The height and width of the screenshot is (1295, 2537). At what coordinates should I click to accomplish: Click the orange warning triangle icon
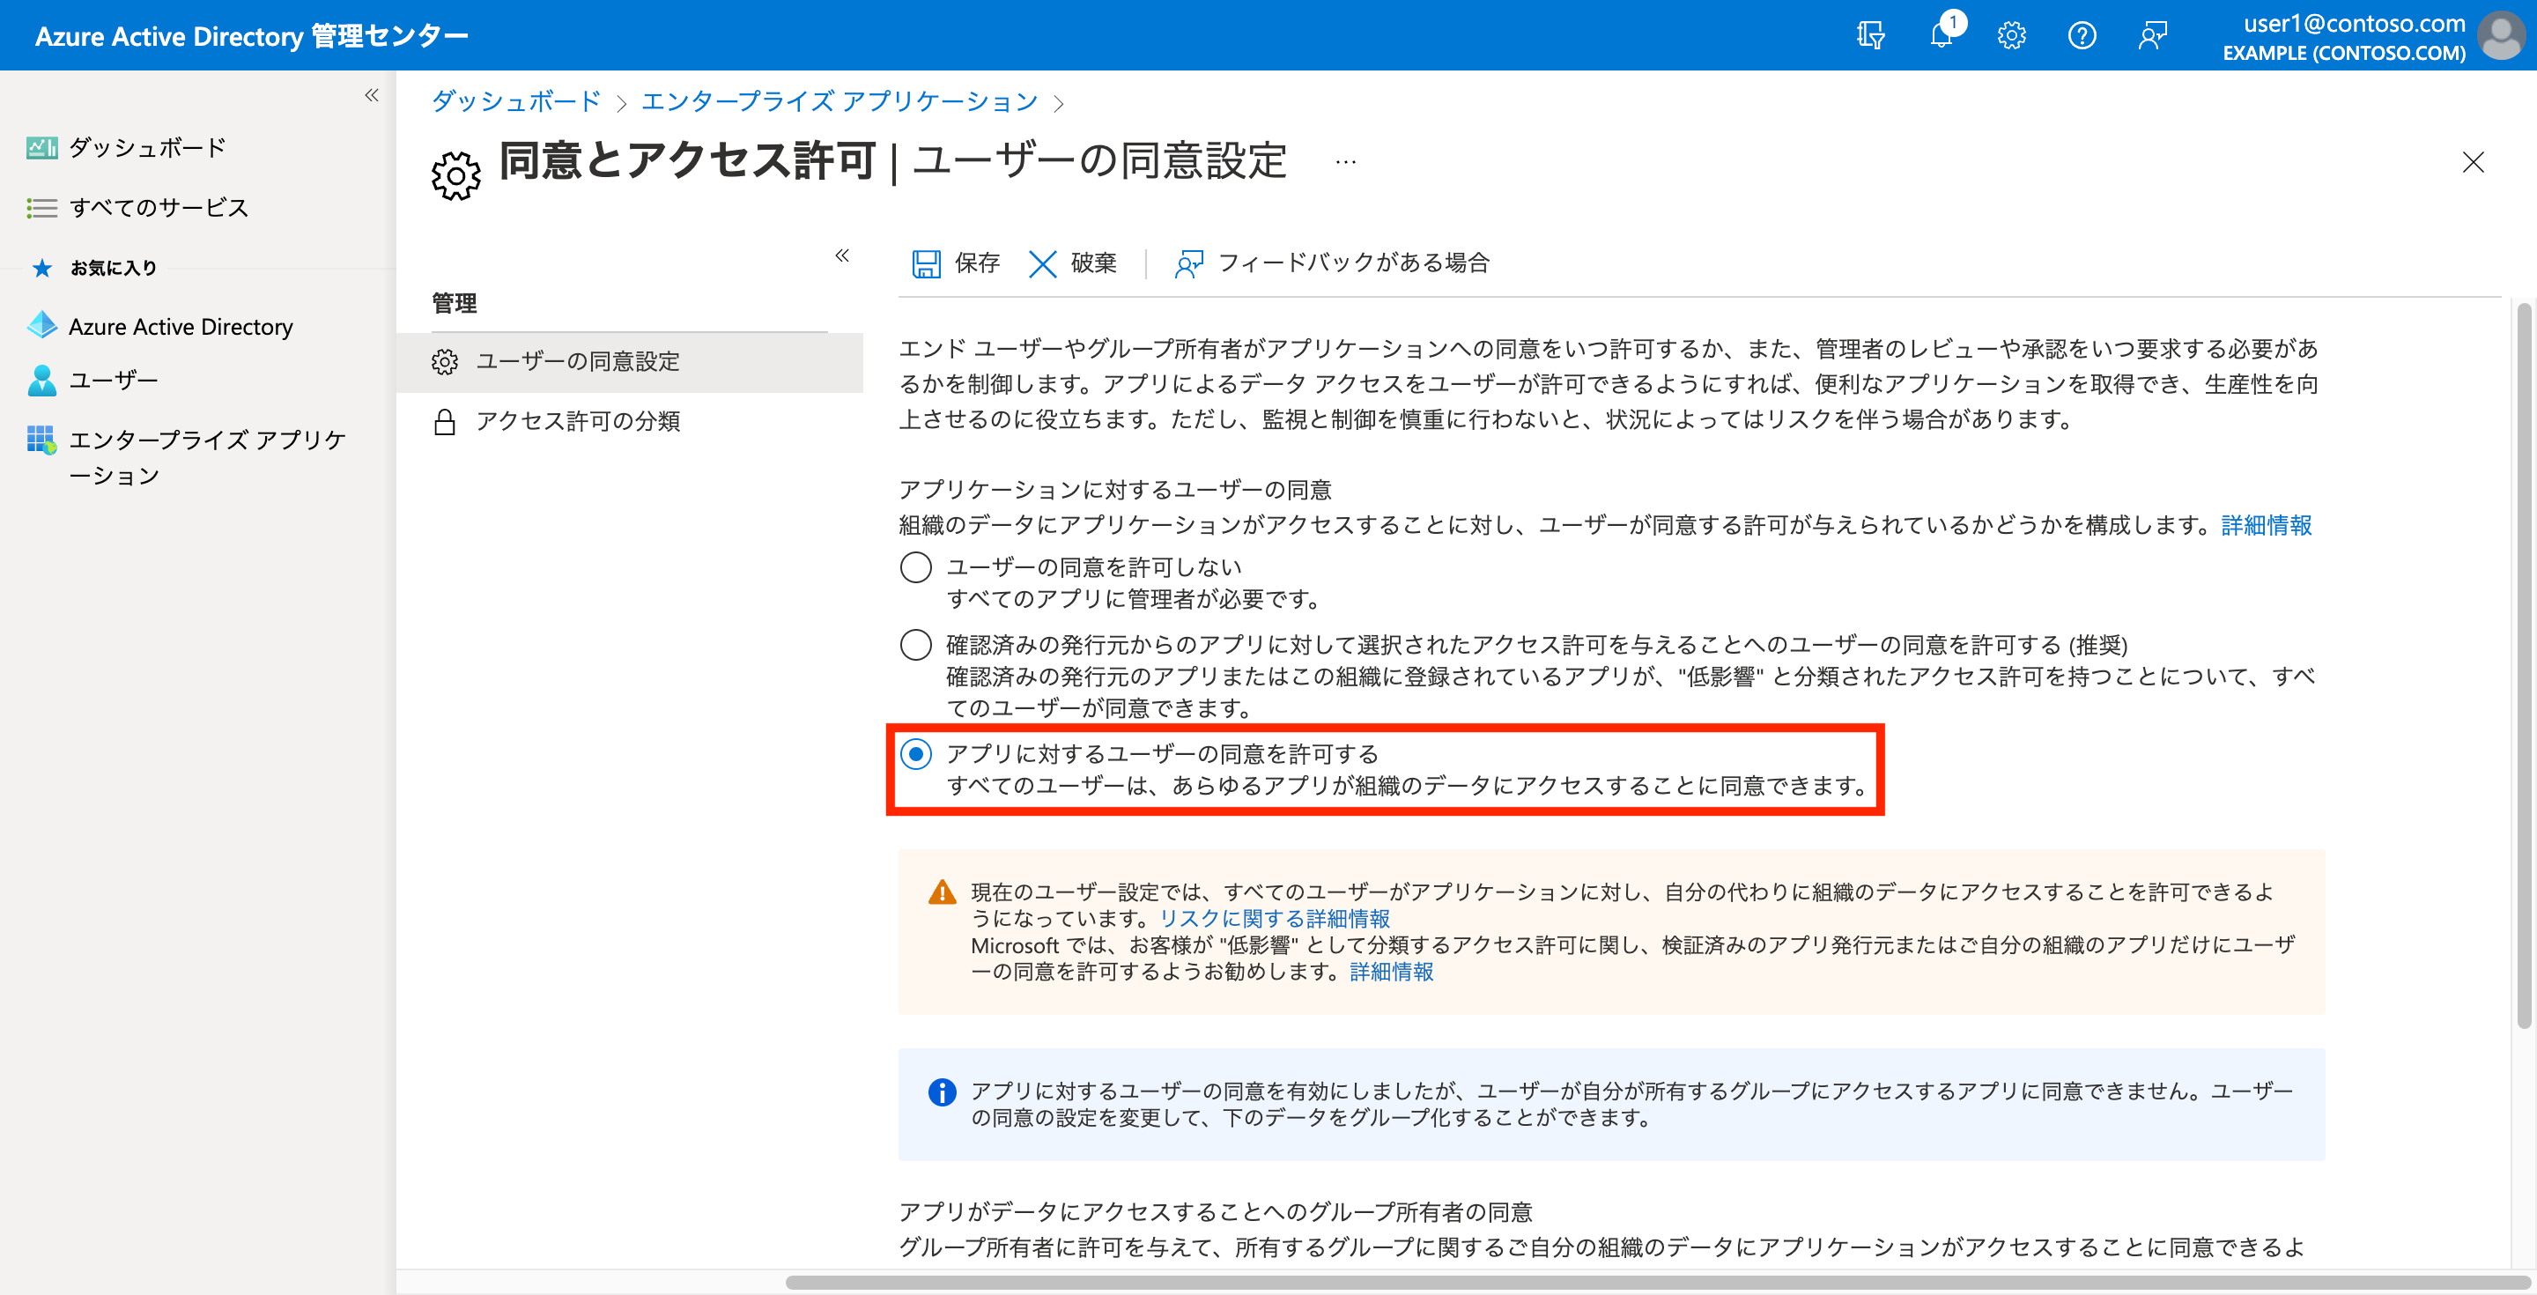pyautogui.click(x=942, y=892)
